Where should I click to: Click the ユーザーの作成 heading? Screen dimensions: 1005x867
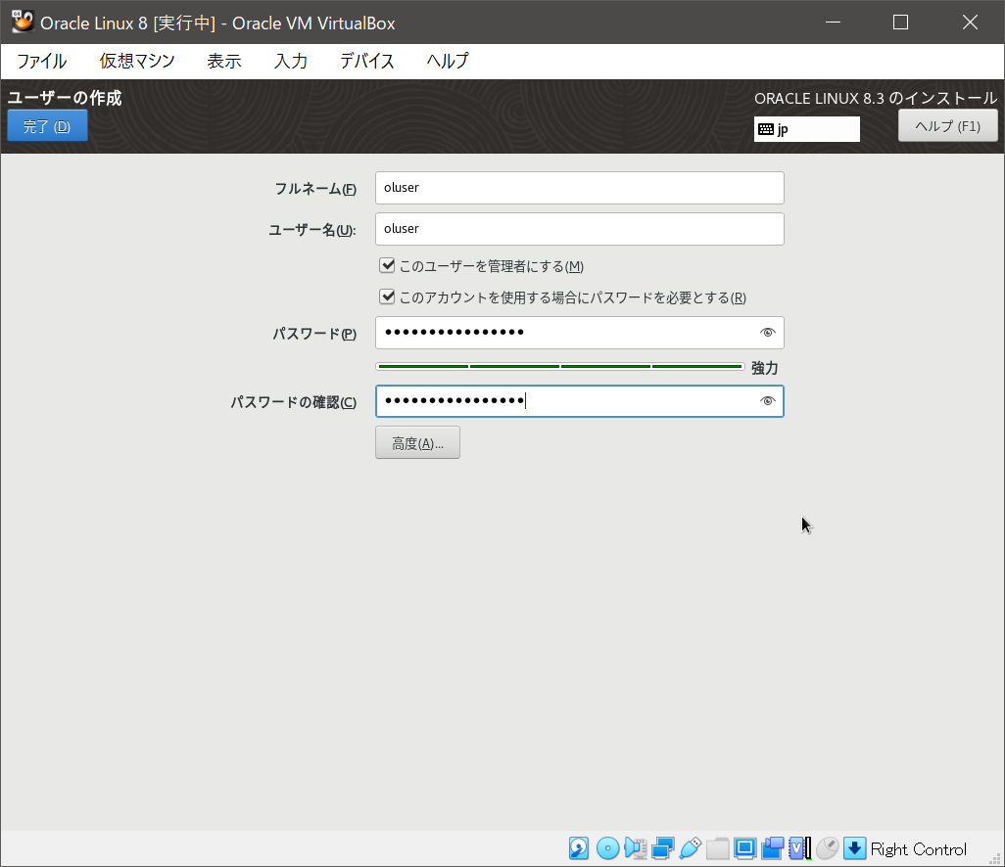coord(65,98)
